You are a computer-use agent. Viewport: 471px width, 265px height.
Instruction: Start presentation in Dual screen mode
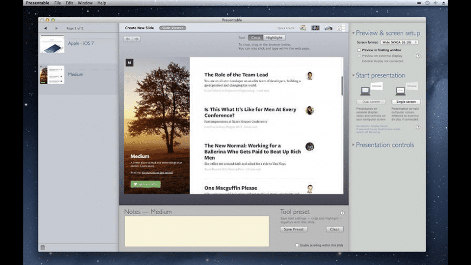coord(371,102)
